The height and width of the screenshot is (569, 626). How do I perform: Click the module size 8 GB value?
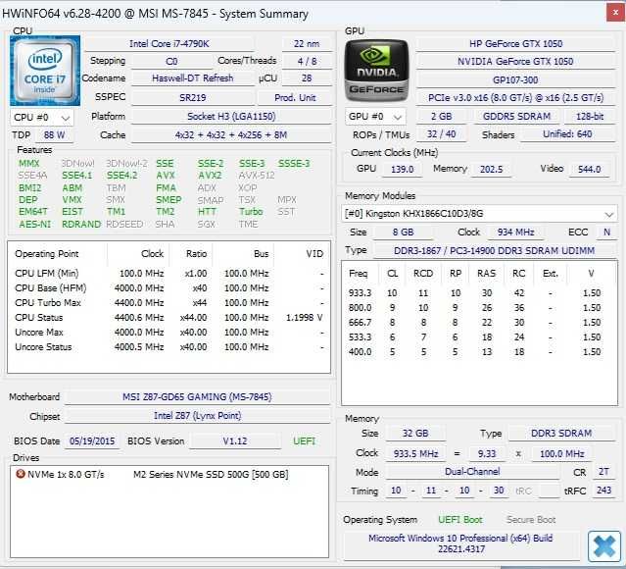(403, 232)
